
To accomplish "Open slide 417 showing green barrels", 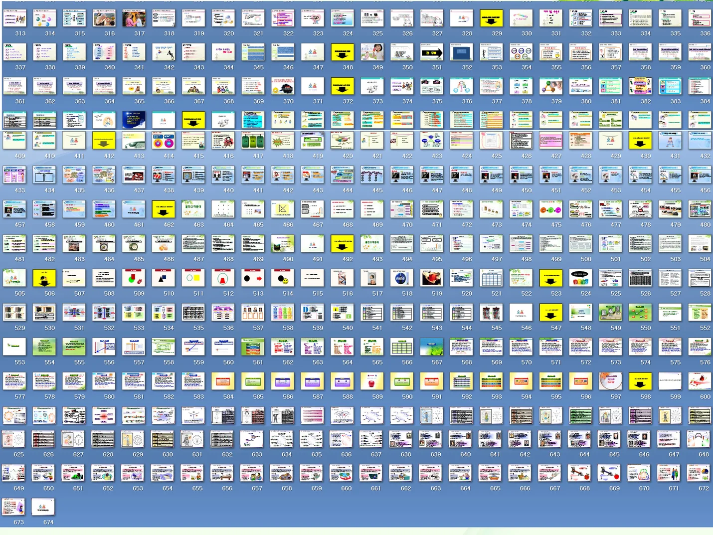I will tap(252, 142).
